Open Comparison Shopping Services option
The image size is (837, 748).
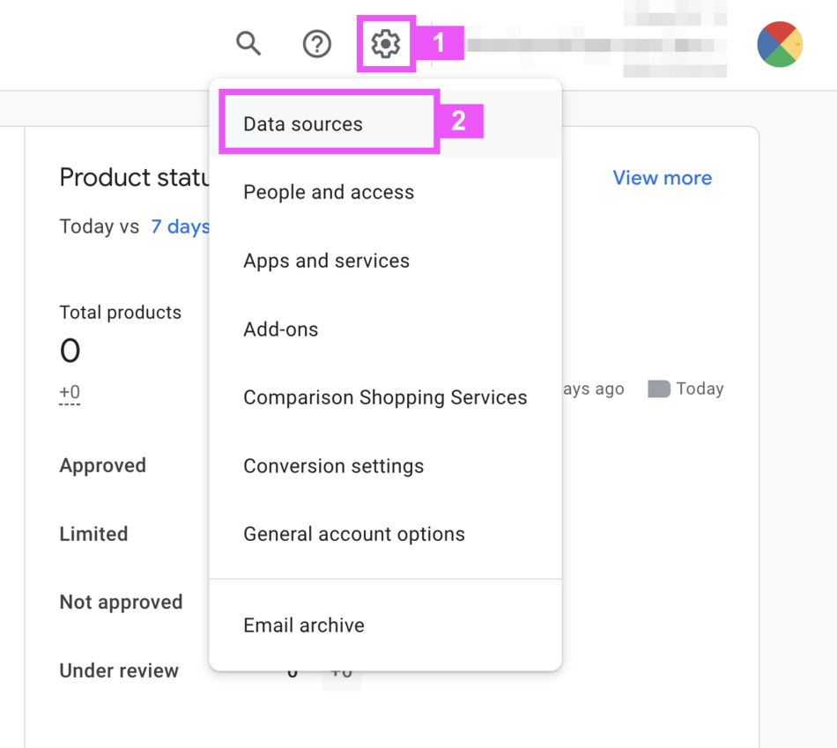pyautogui.click(x=385, y=397)
